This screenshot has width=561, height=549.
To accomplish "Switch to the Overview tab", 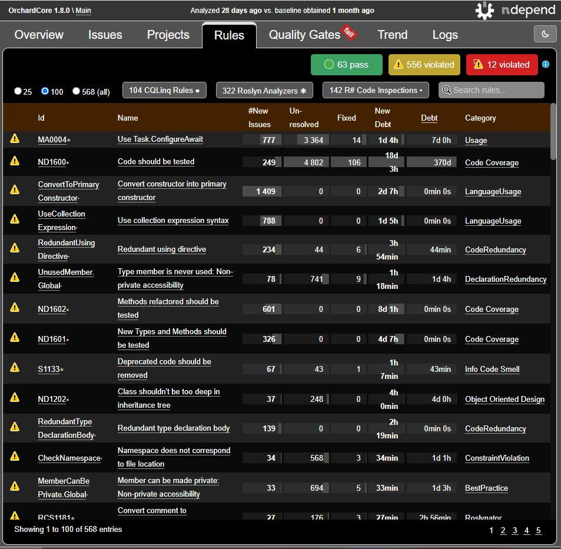I will pos(39,35).
